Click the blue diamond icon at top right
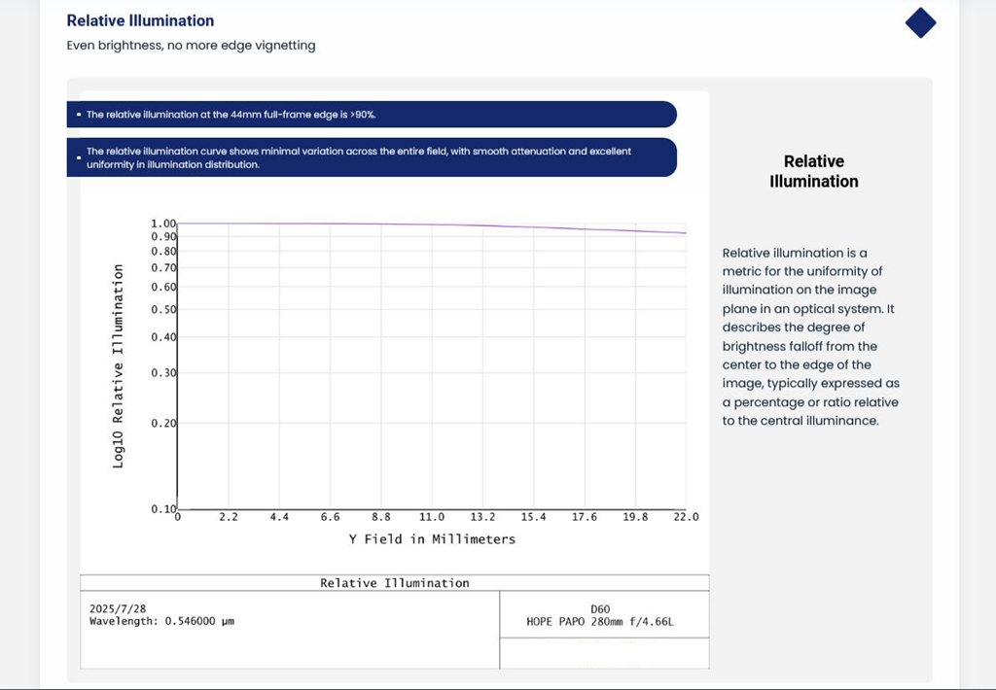This screenshot has width=996, height=690. [x=920, y=22]
